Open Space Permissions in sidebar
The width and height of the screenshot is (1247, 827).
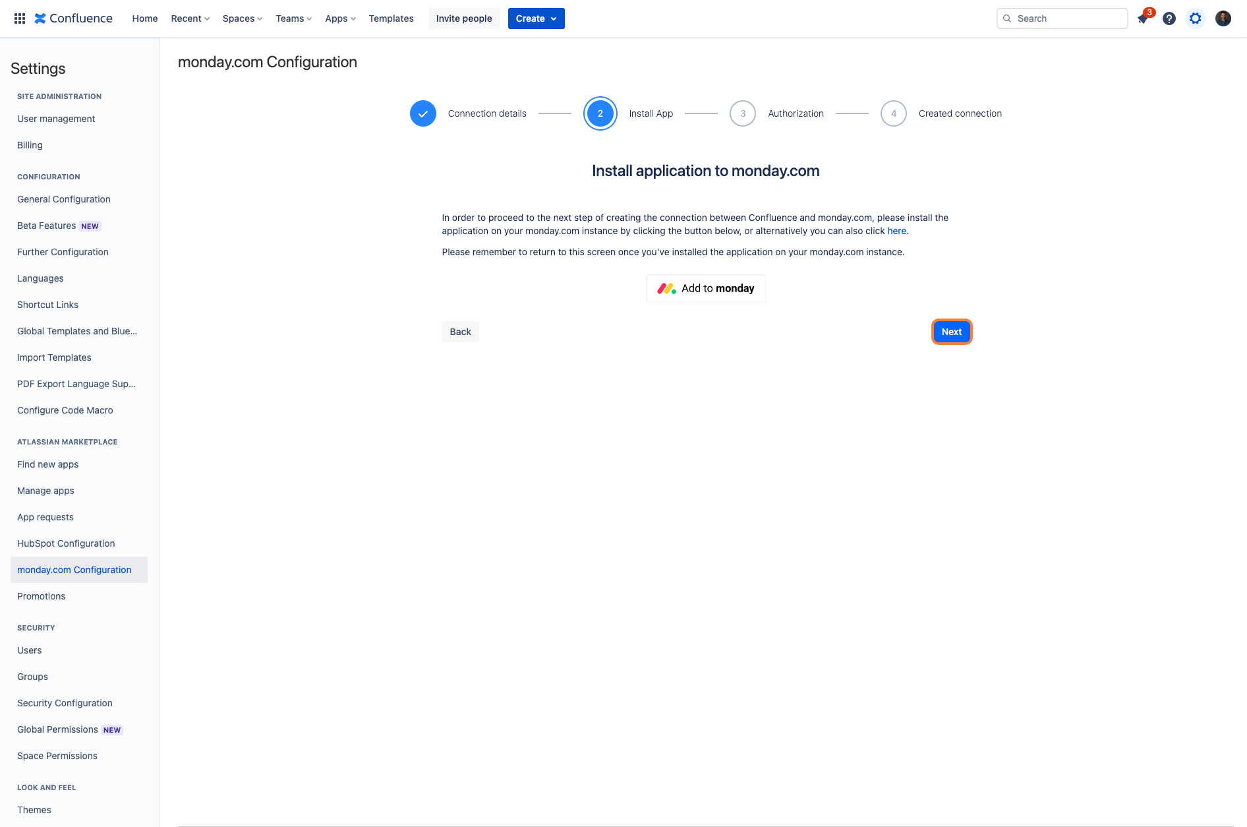coord(79,756)
